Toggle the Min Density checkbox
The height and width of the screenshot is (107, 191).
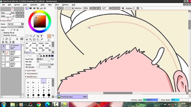(38, 67)
